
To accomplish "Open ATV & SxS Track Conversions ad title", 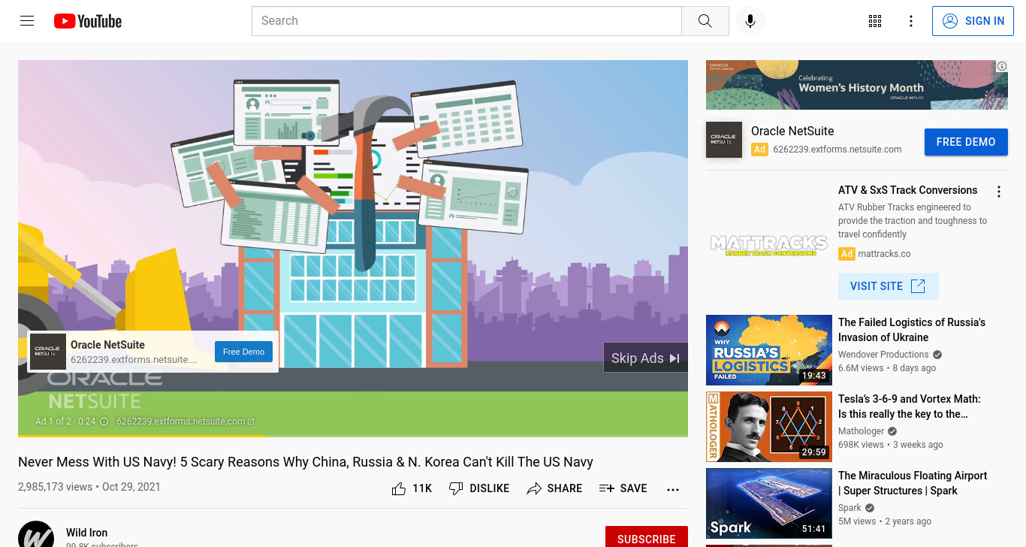I will pos(908,190).
